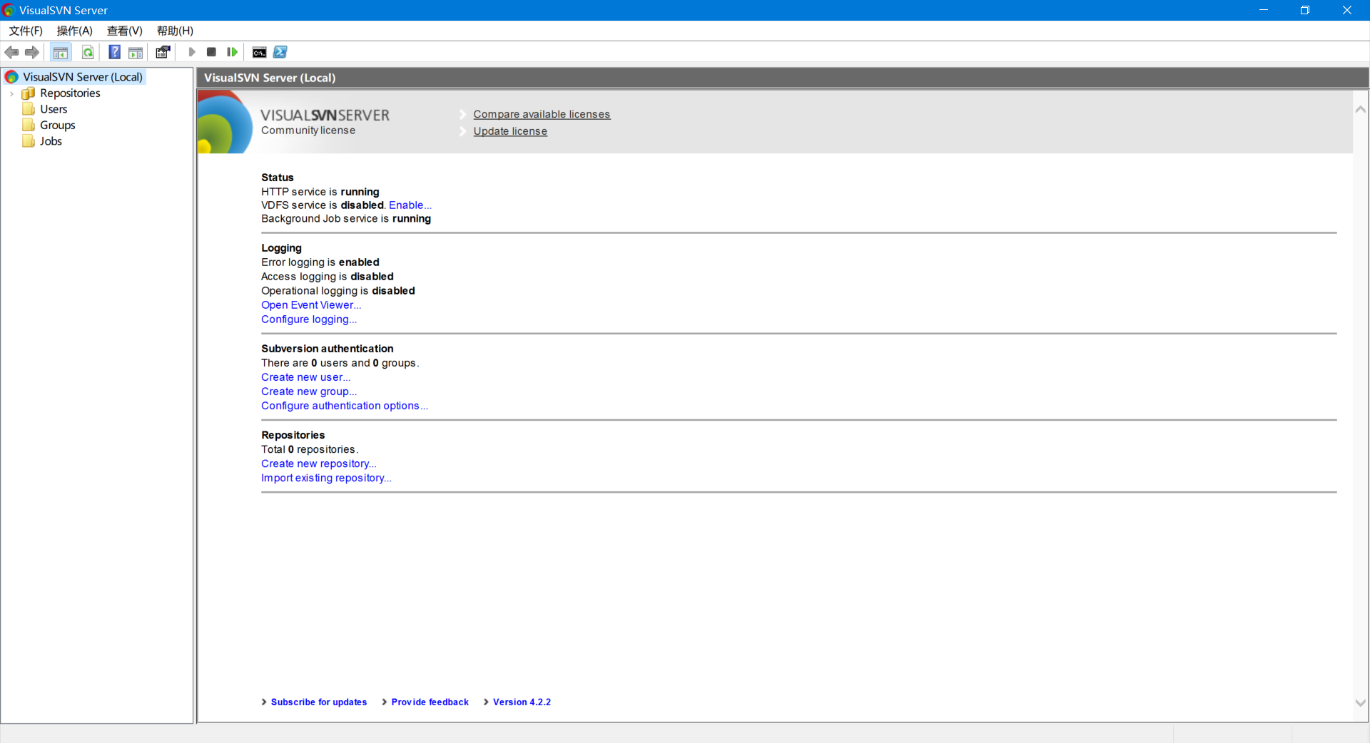This screenshot has height=743, width=1370.
Task: Close the VisualSVN Server window
Action: 1347,10
